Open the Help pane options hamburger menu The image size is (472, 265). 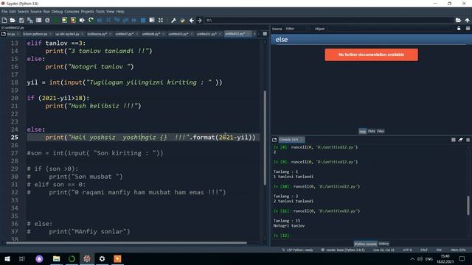click(468, 29)
